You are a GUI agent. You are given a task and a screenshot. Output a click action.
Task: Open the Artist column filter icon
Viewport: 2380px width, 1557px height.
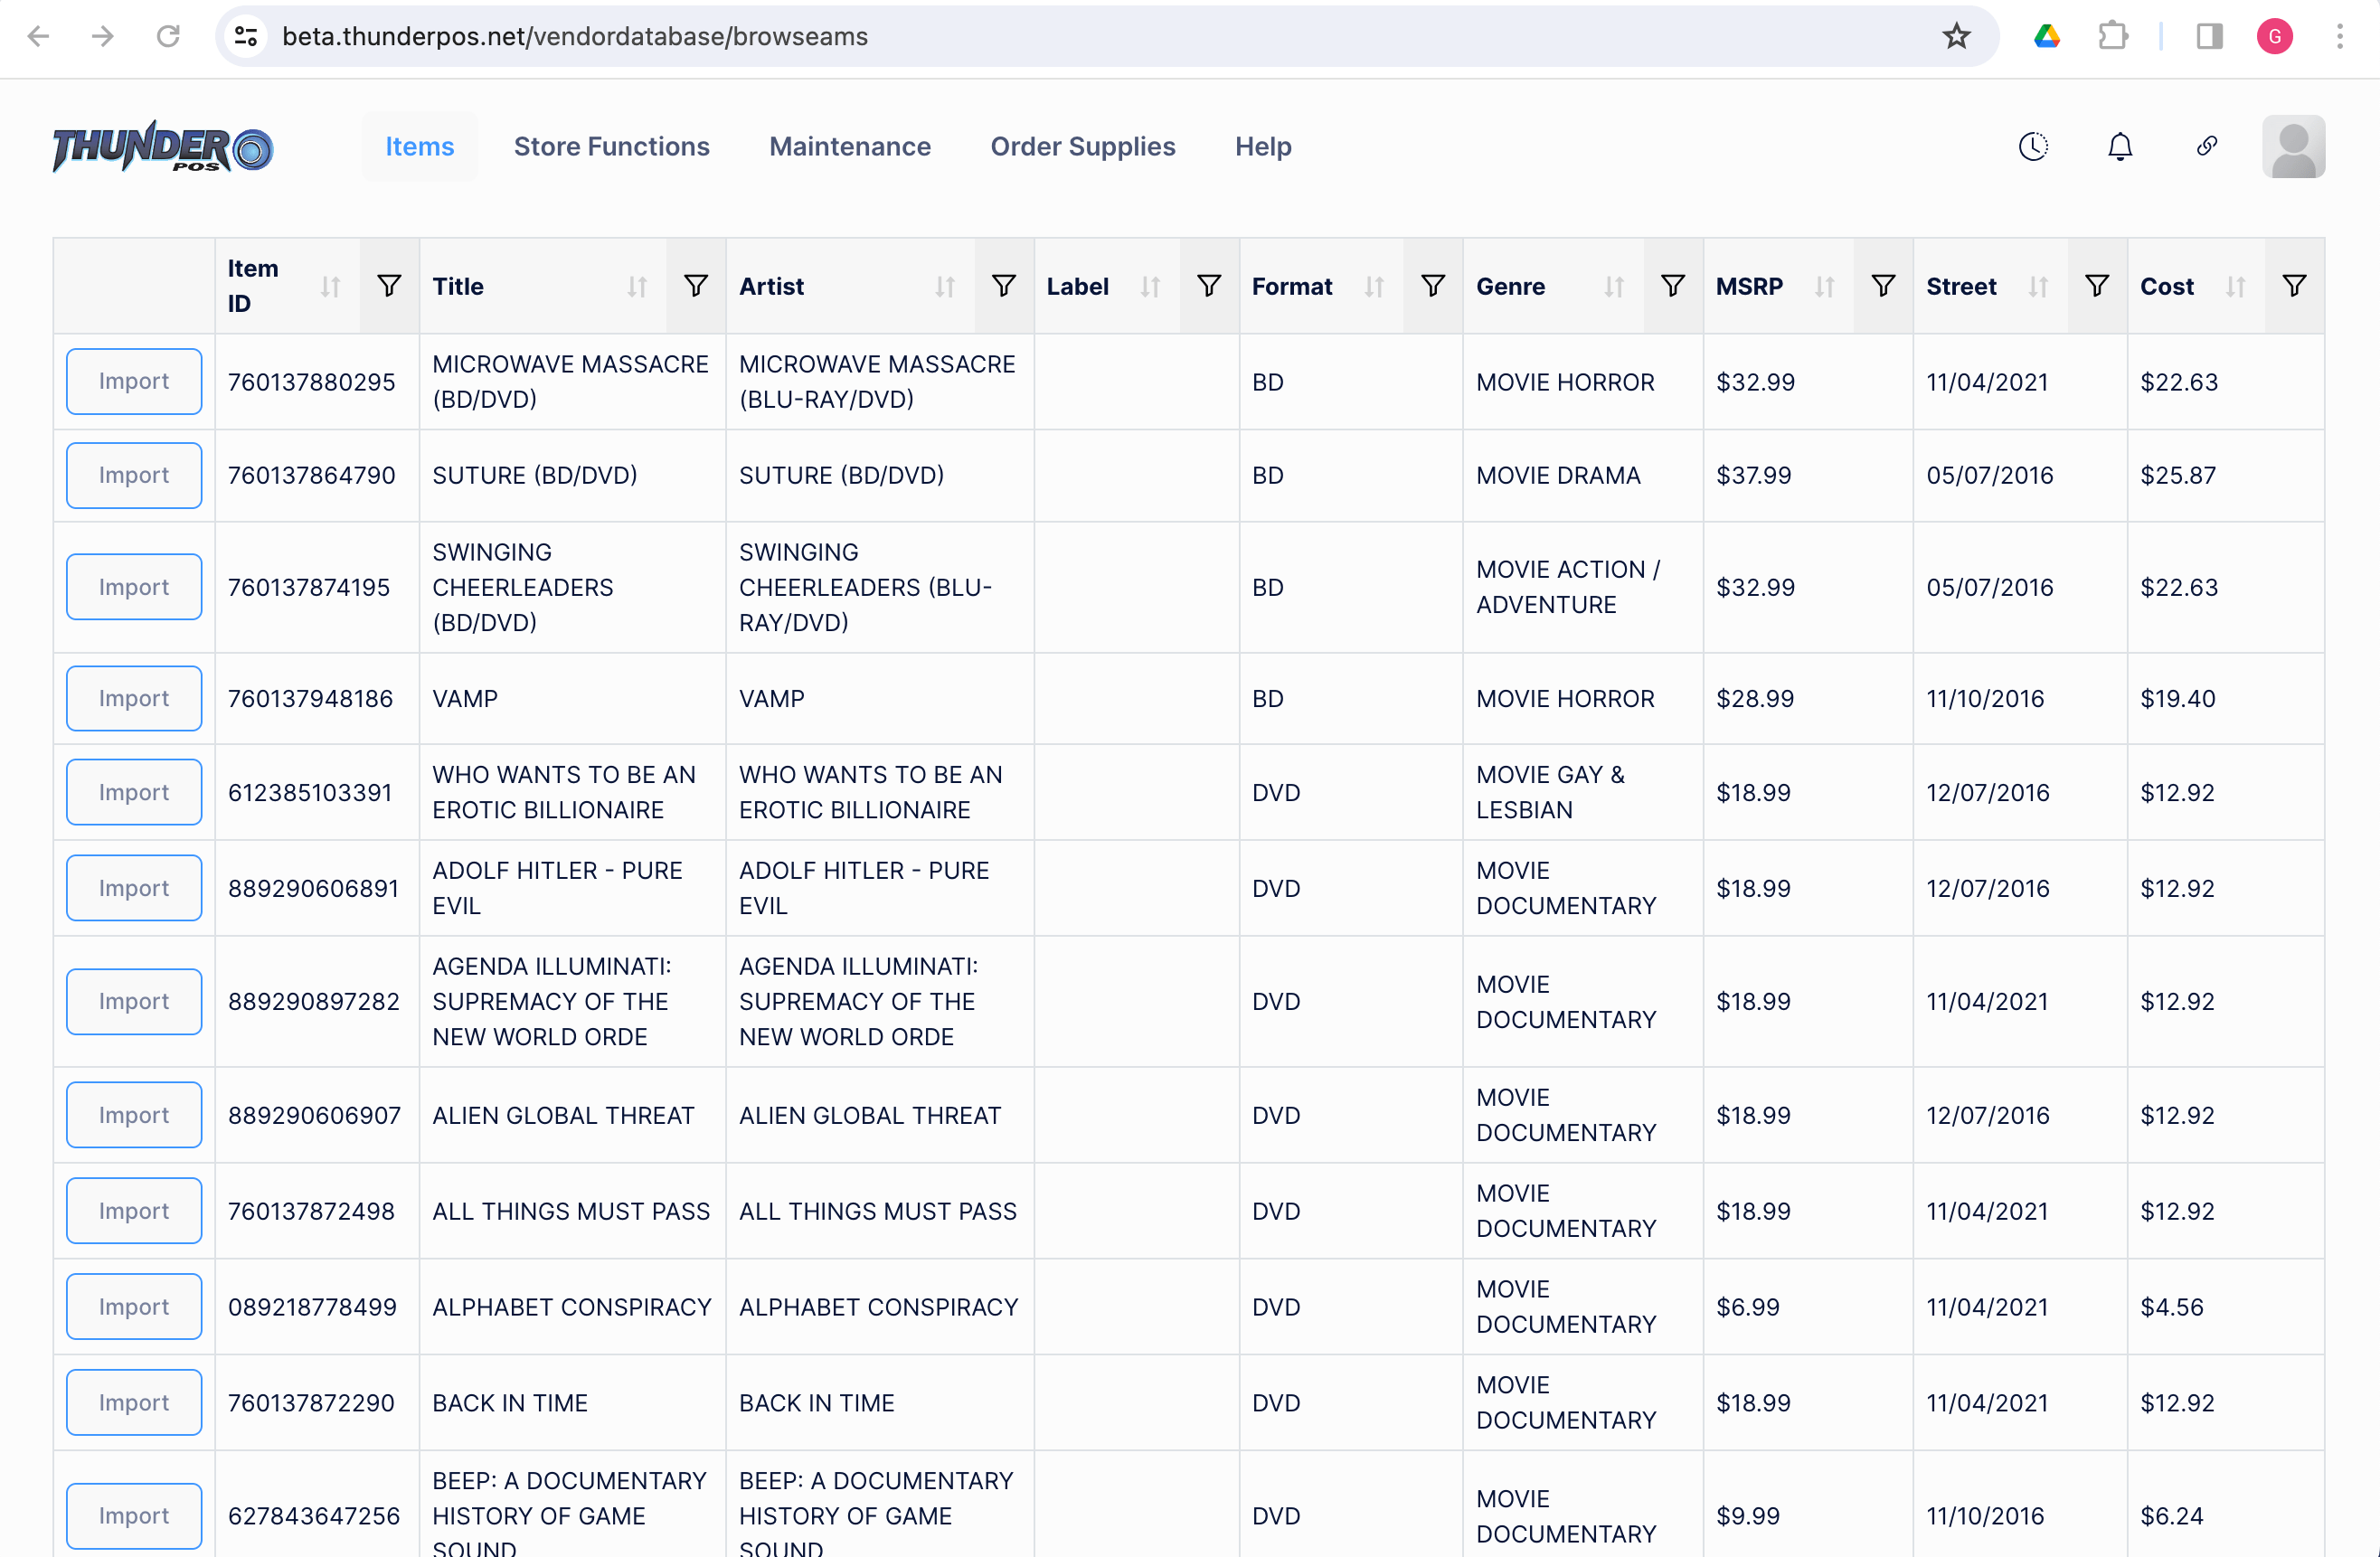(1003, 286)
